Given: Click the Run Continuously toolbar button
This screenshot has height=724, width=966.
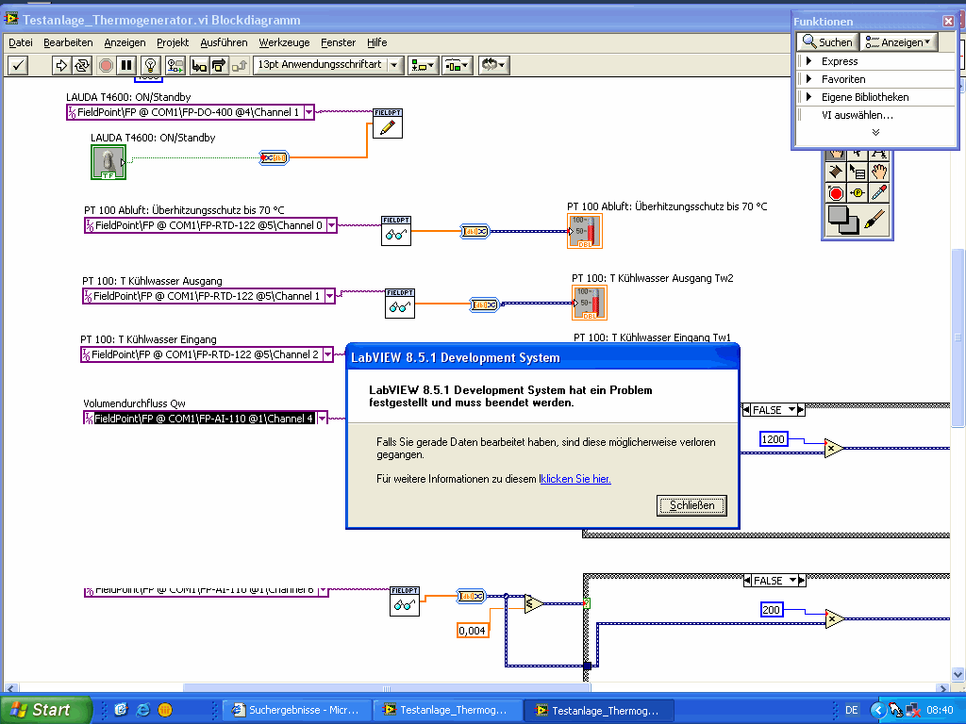Looking at the screenshot, I should 81,65.
